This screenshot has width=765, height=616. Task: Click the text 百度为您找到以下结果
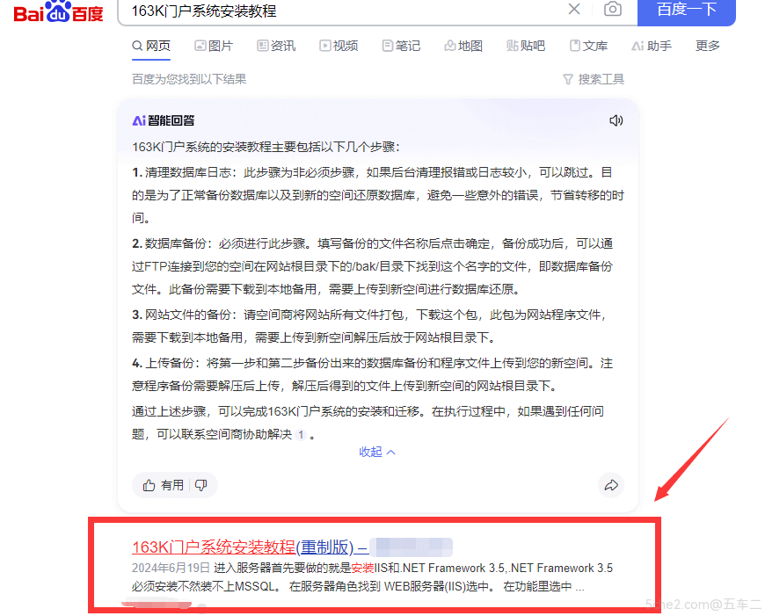tap(189, 79)
